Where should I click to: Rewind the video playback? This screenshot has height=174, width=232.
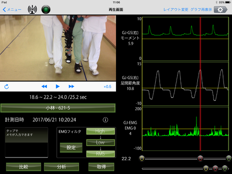[45, 86]
